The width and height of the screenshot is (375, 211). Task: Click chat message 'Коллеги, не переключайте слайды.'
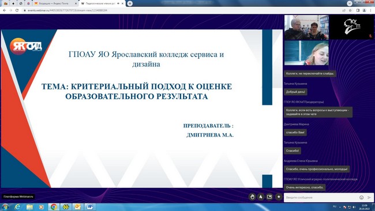(x=310, y=73)
